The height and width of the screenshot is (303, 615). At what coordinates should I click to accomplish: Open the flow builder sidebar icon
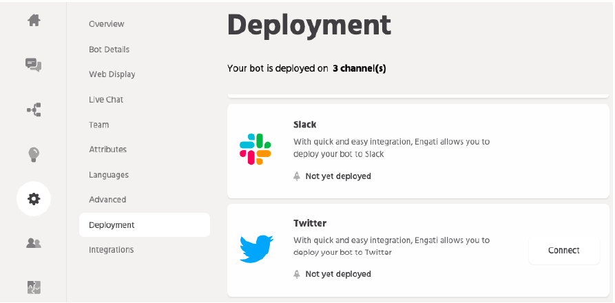pos(34,109)
